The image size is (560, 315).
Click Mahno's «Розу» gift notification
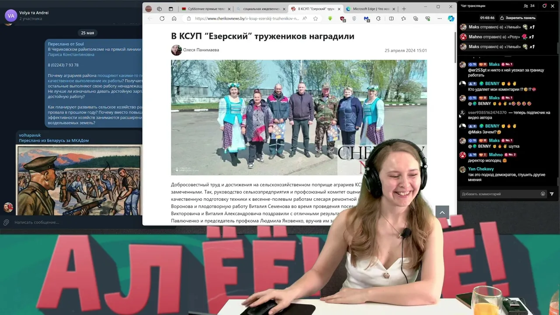point(497,37)
